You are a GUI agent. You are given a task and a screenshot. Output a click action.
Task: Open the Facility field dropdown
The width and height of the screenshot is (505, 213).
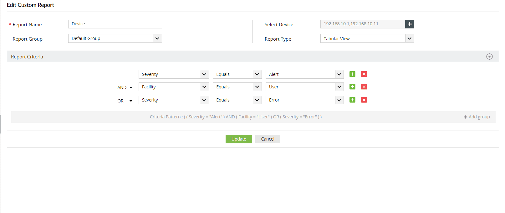pyautogui.click(x=204, y=87)
